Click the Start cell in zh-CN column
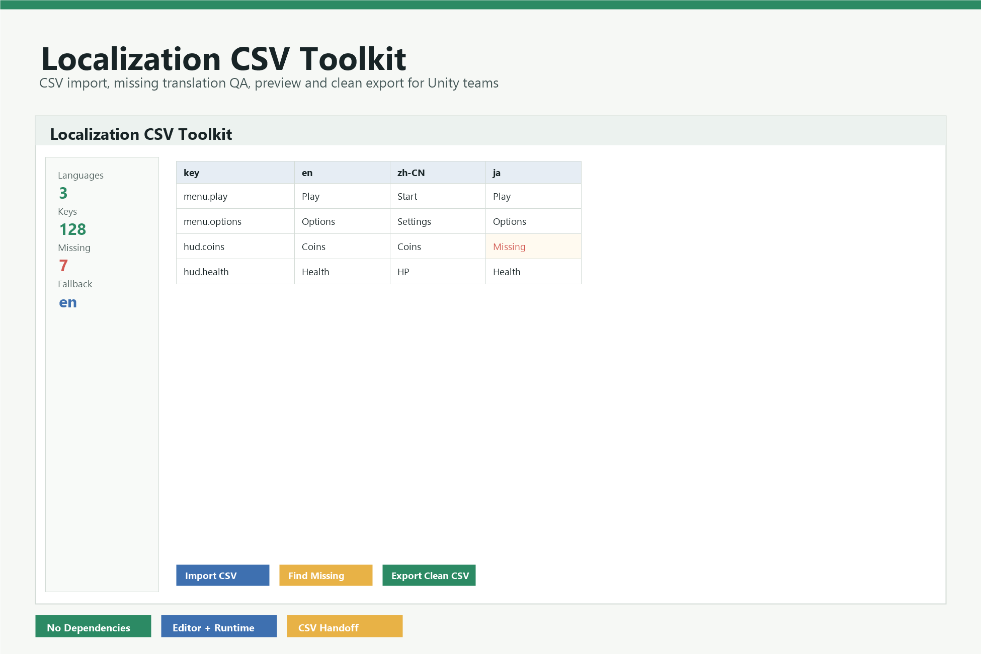 click(x=438, y=196)
